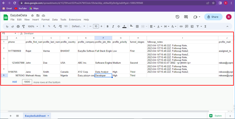Viewport: 235px width, 119px height.
Task: Select cell containing Data Analyst
Action: 103,69
